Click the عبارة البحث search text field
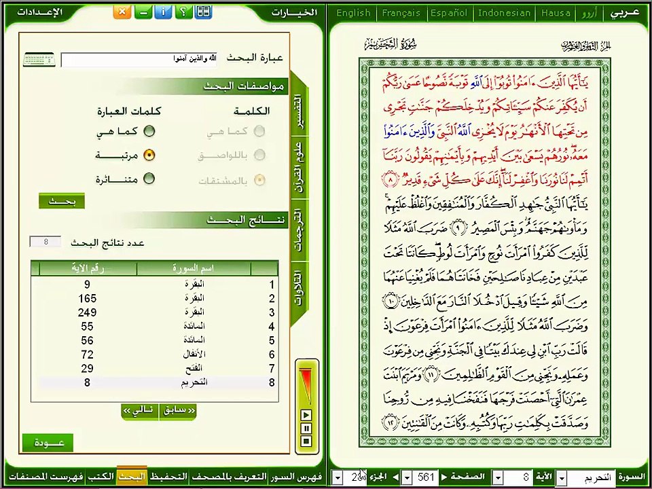The width and height of the screenshot is (652, 489). [139, 60]
